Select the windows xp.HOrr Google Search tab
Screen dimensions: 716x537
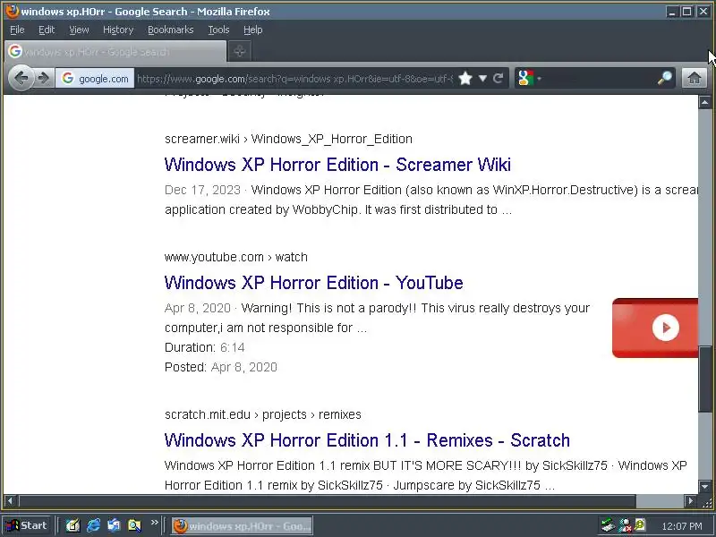coord(115,51)
